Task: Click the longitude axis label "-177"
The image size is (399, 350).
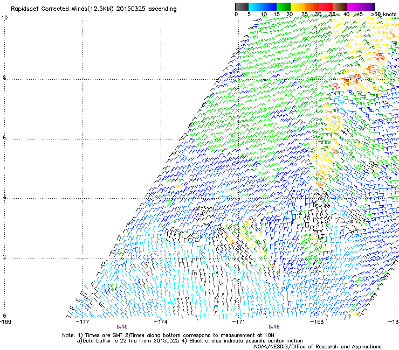Action: point(82,322)
